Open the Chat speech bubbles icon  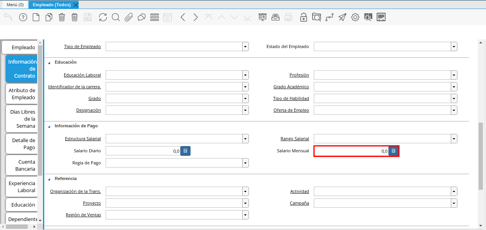[142, 17]
